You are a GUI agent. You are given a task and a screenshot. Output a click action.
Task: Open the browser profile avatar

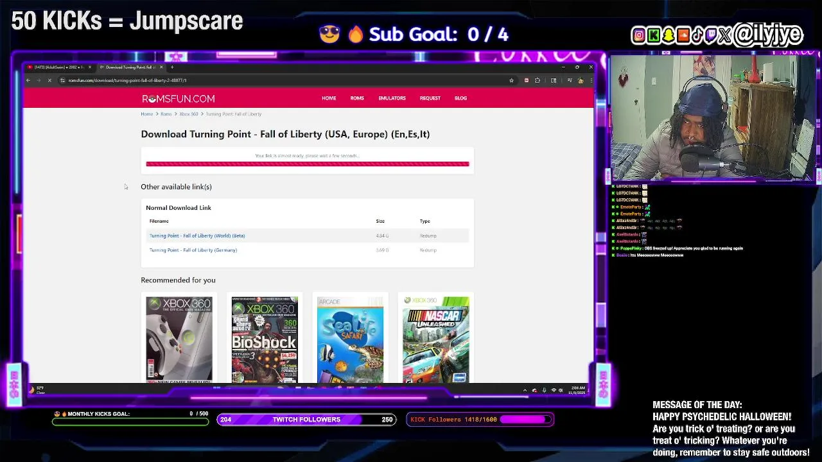pyautogui.click(x=581, y=80)
